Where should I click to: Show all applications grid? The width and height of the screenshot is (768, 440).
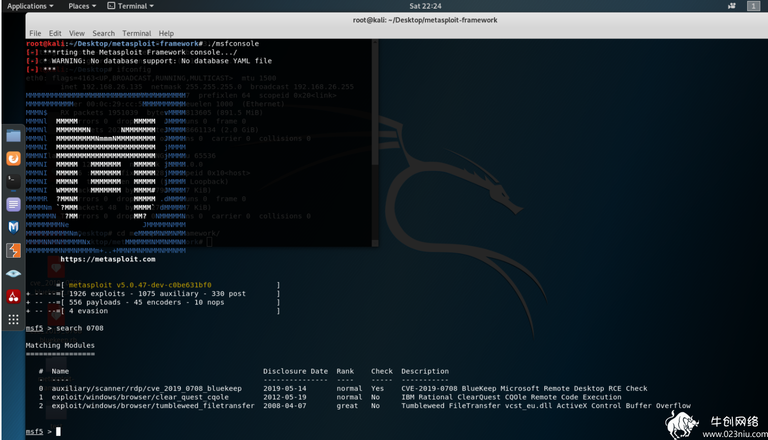pos(13,319)
